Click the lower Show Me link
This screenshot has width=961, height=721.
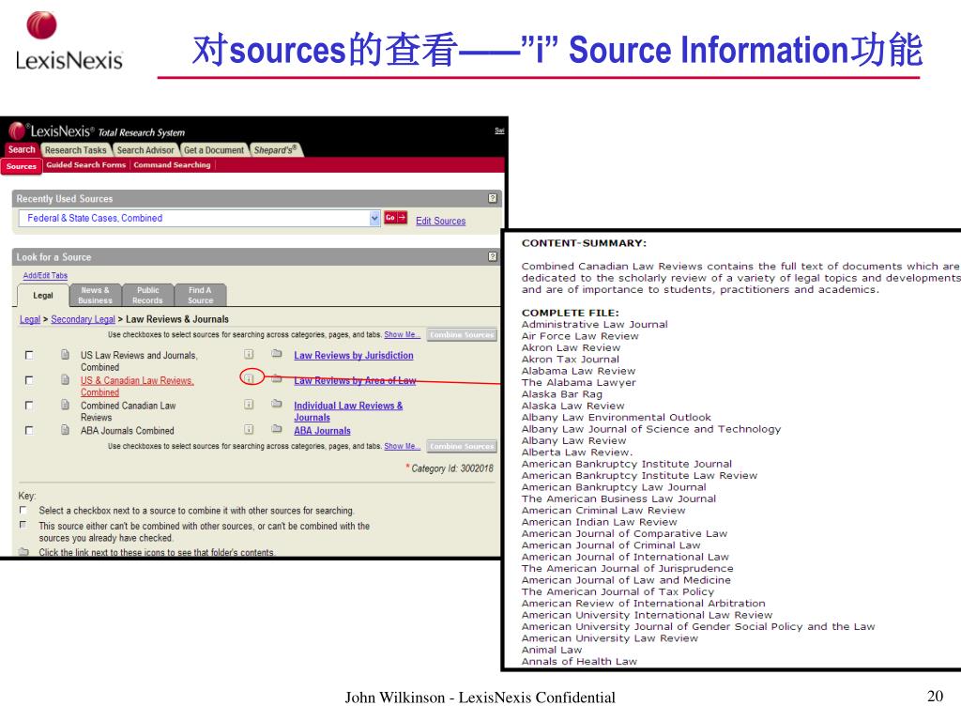(x=402, y=446)
